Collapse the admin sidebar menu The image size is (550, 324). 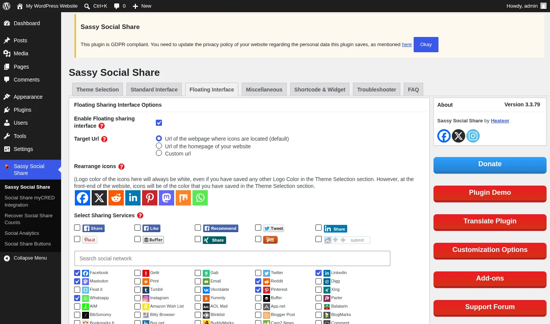31,258
